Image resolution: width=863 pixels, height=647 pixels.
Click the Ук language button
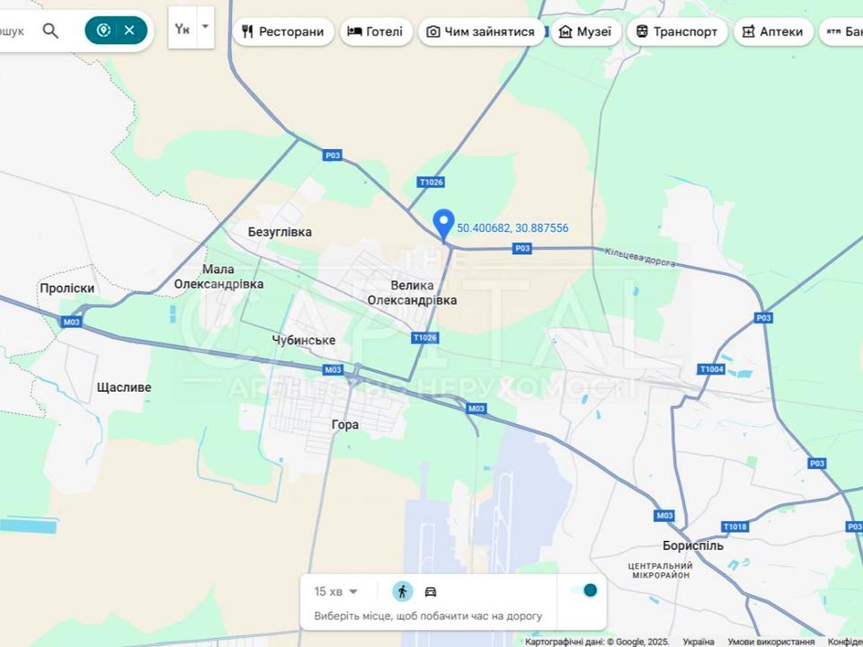click(x=182, y=30)
